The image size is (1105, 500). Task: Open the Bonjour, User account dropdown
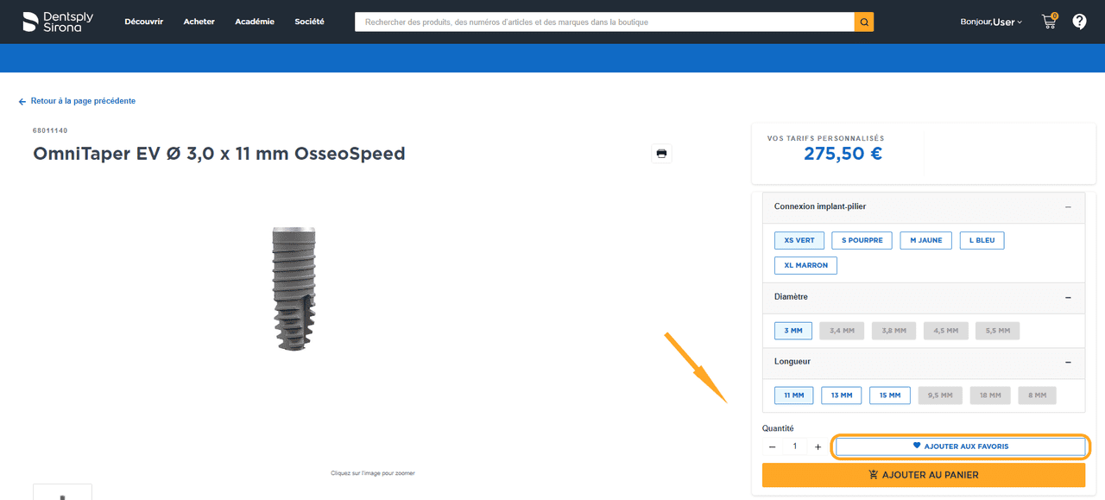(x=990, y=22)
